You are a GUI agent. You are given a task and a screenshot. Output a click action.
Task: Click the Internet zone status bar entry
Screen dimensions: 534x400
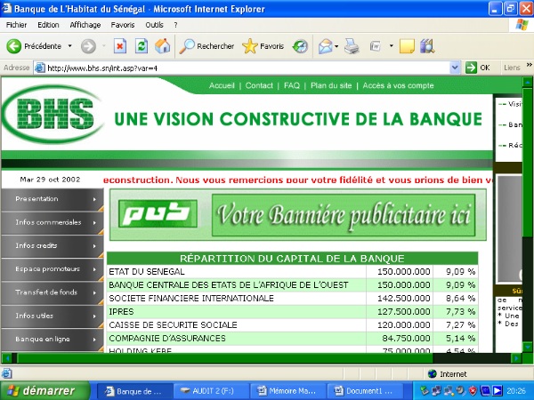point(447,374)
